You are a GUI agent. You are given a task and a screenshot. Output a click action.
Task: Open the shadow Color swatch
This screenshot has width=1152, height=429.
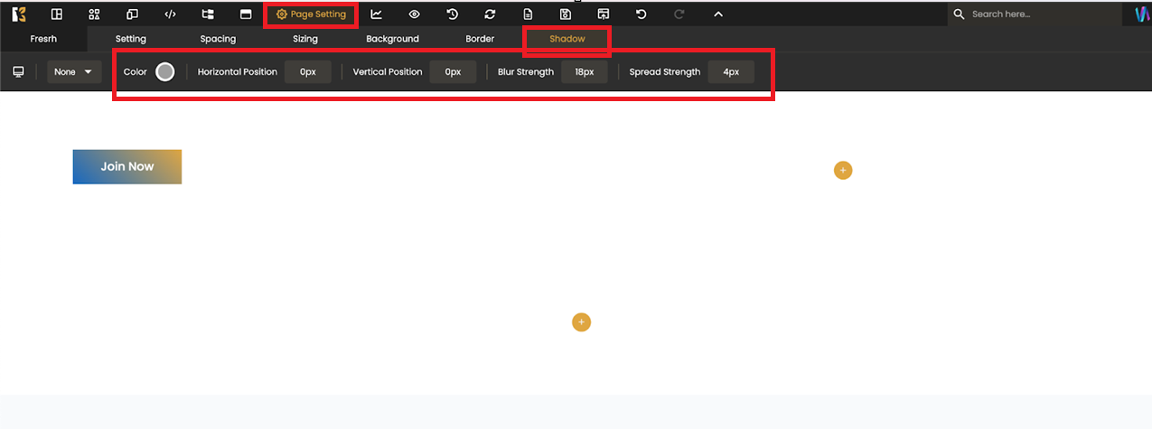[x=164, y=72]
